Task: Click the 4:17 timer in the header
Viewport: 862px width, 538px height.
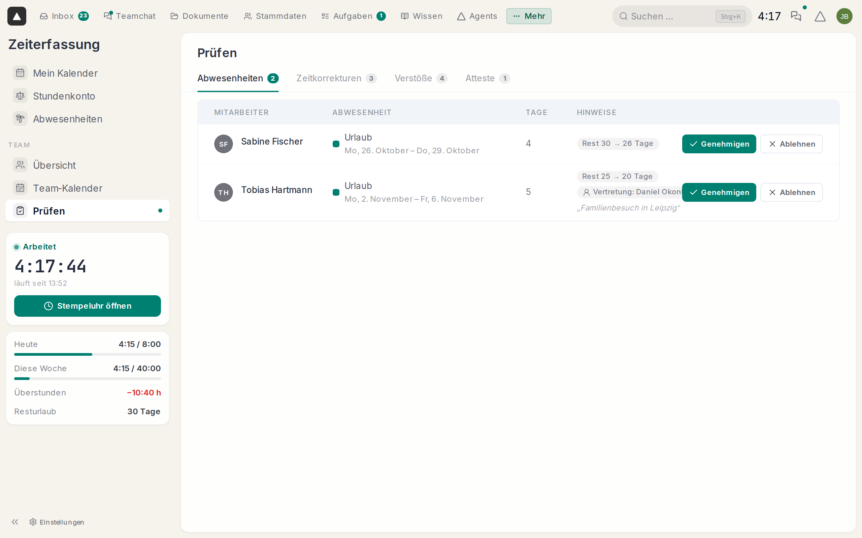Action: [769, 16]
